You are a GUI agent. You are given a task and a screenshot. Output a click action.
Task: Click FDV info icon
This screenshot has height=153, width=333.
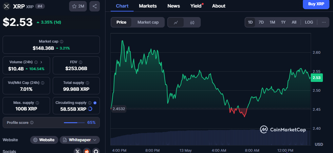81,62
